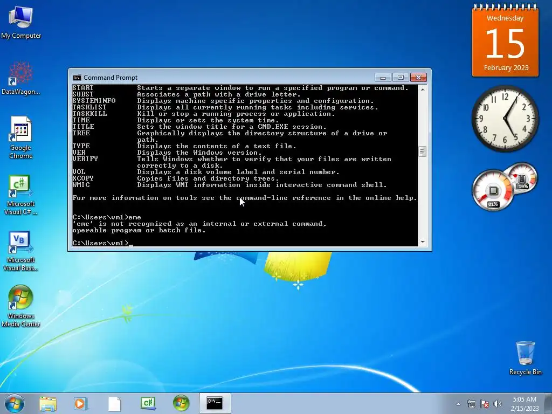The width and height of the screenshot is (552, 414).
Task: Click the VERIFY command text
Action: click(85, 159)
